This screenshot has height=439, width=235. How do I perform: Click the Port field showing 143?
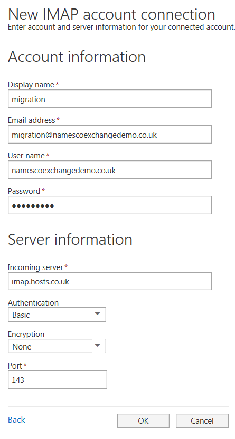tap(58, 380)
